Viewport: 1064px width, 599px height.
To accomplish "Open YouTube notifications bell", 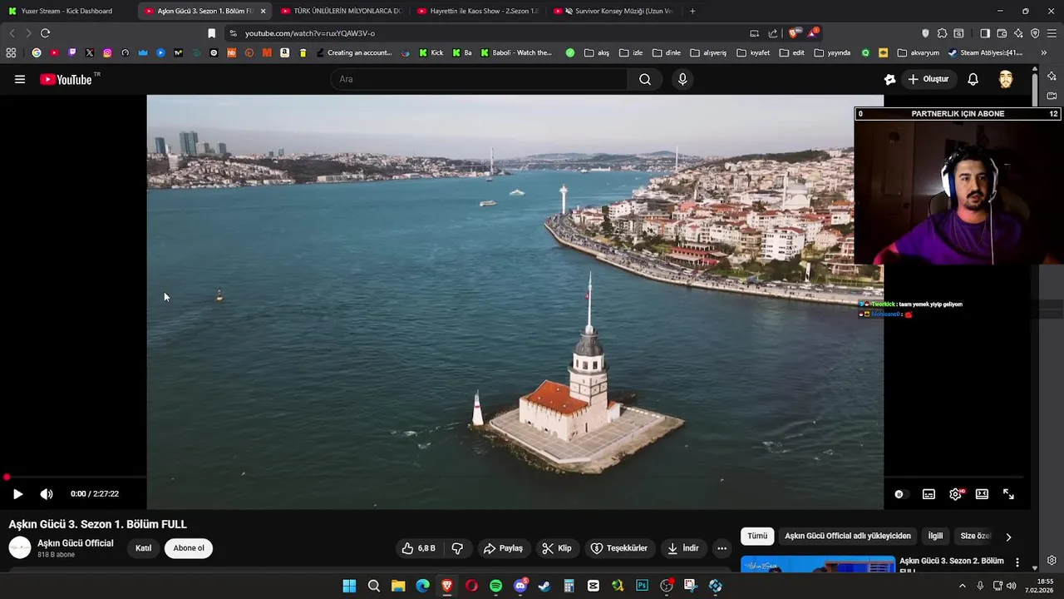I will [973, 79].
